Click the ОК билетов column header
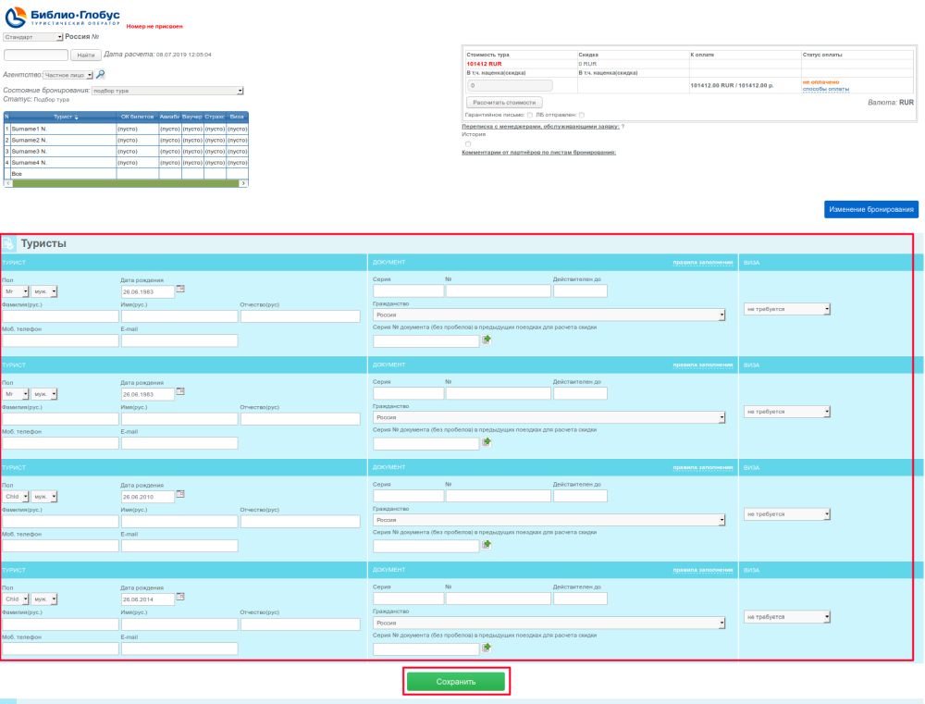The width and height of the screenshot is (925, 704). click(137, 116)
